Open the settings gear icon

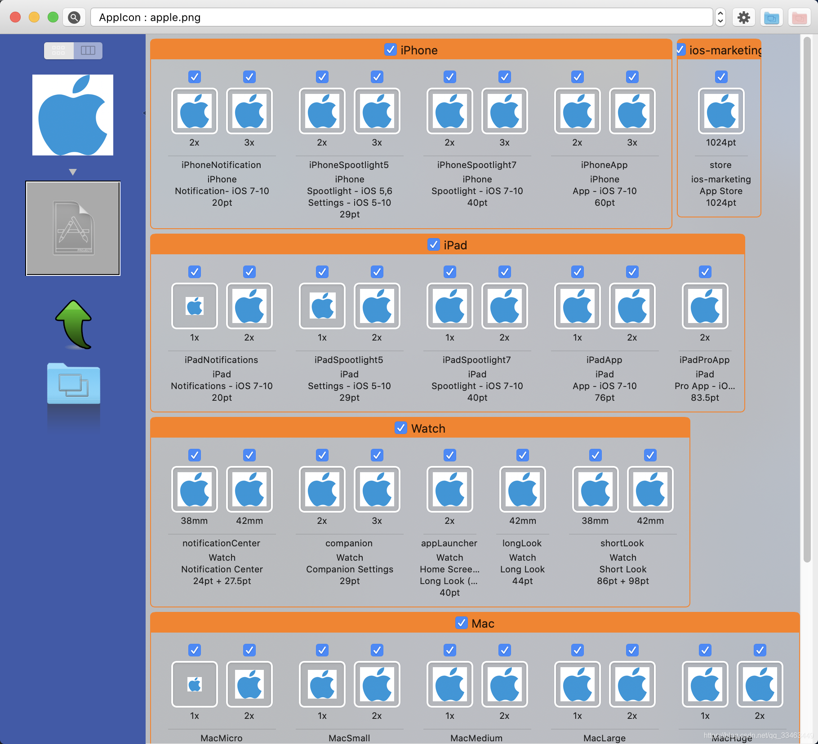tap(744, 18)
